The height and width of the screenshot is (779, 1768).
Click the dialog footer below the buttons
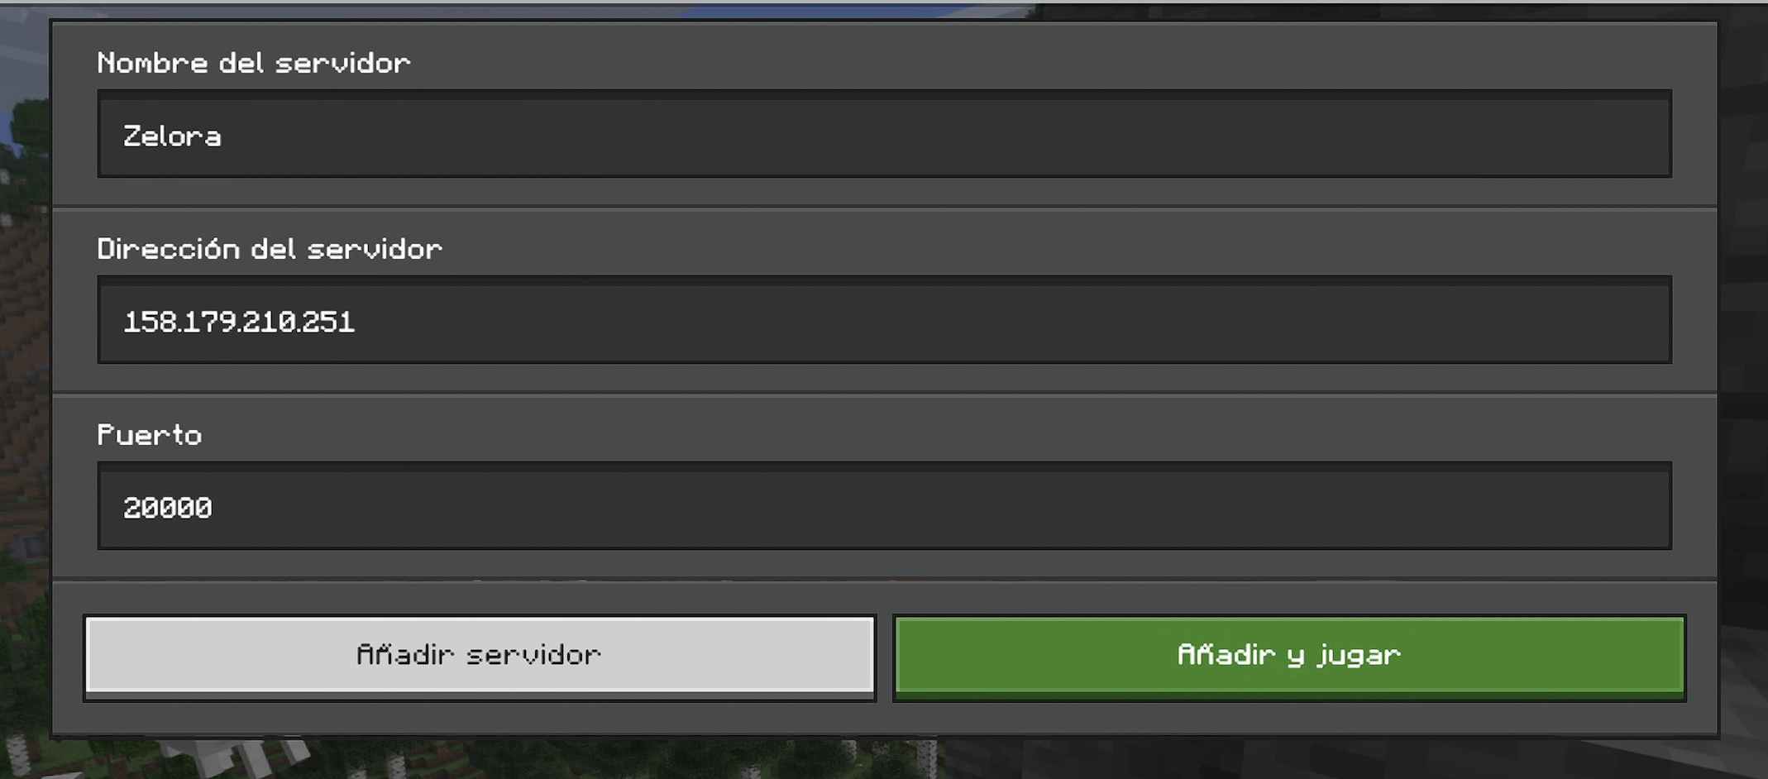click(884, 718)
